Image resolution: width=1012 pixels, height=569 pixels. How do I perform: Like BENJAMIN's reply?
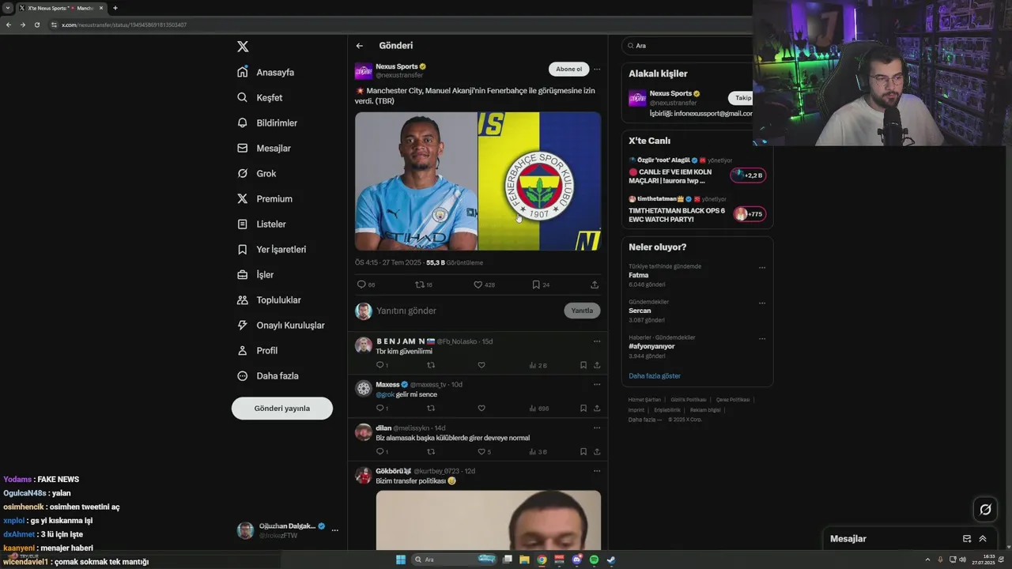pos(481,365)
